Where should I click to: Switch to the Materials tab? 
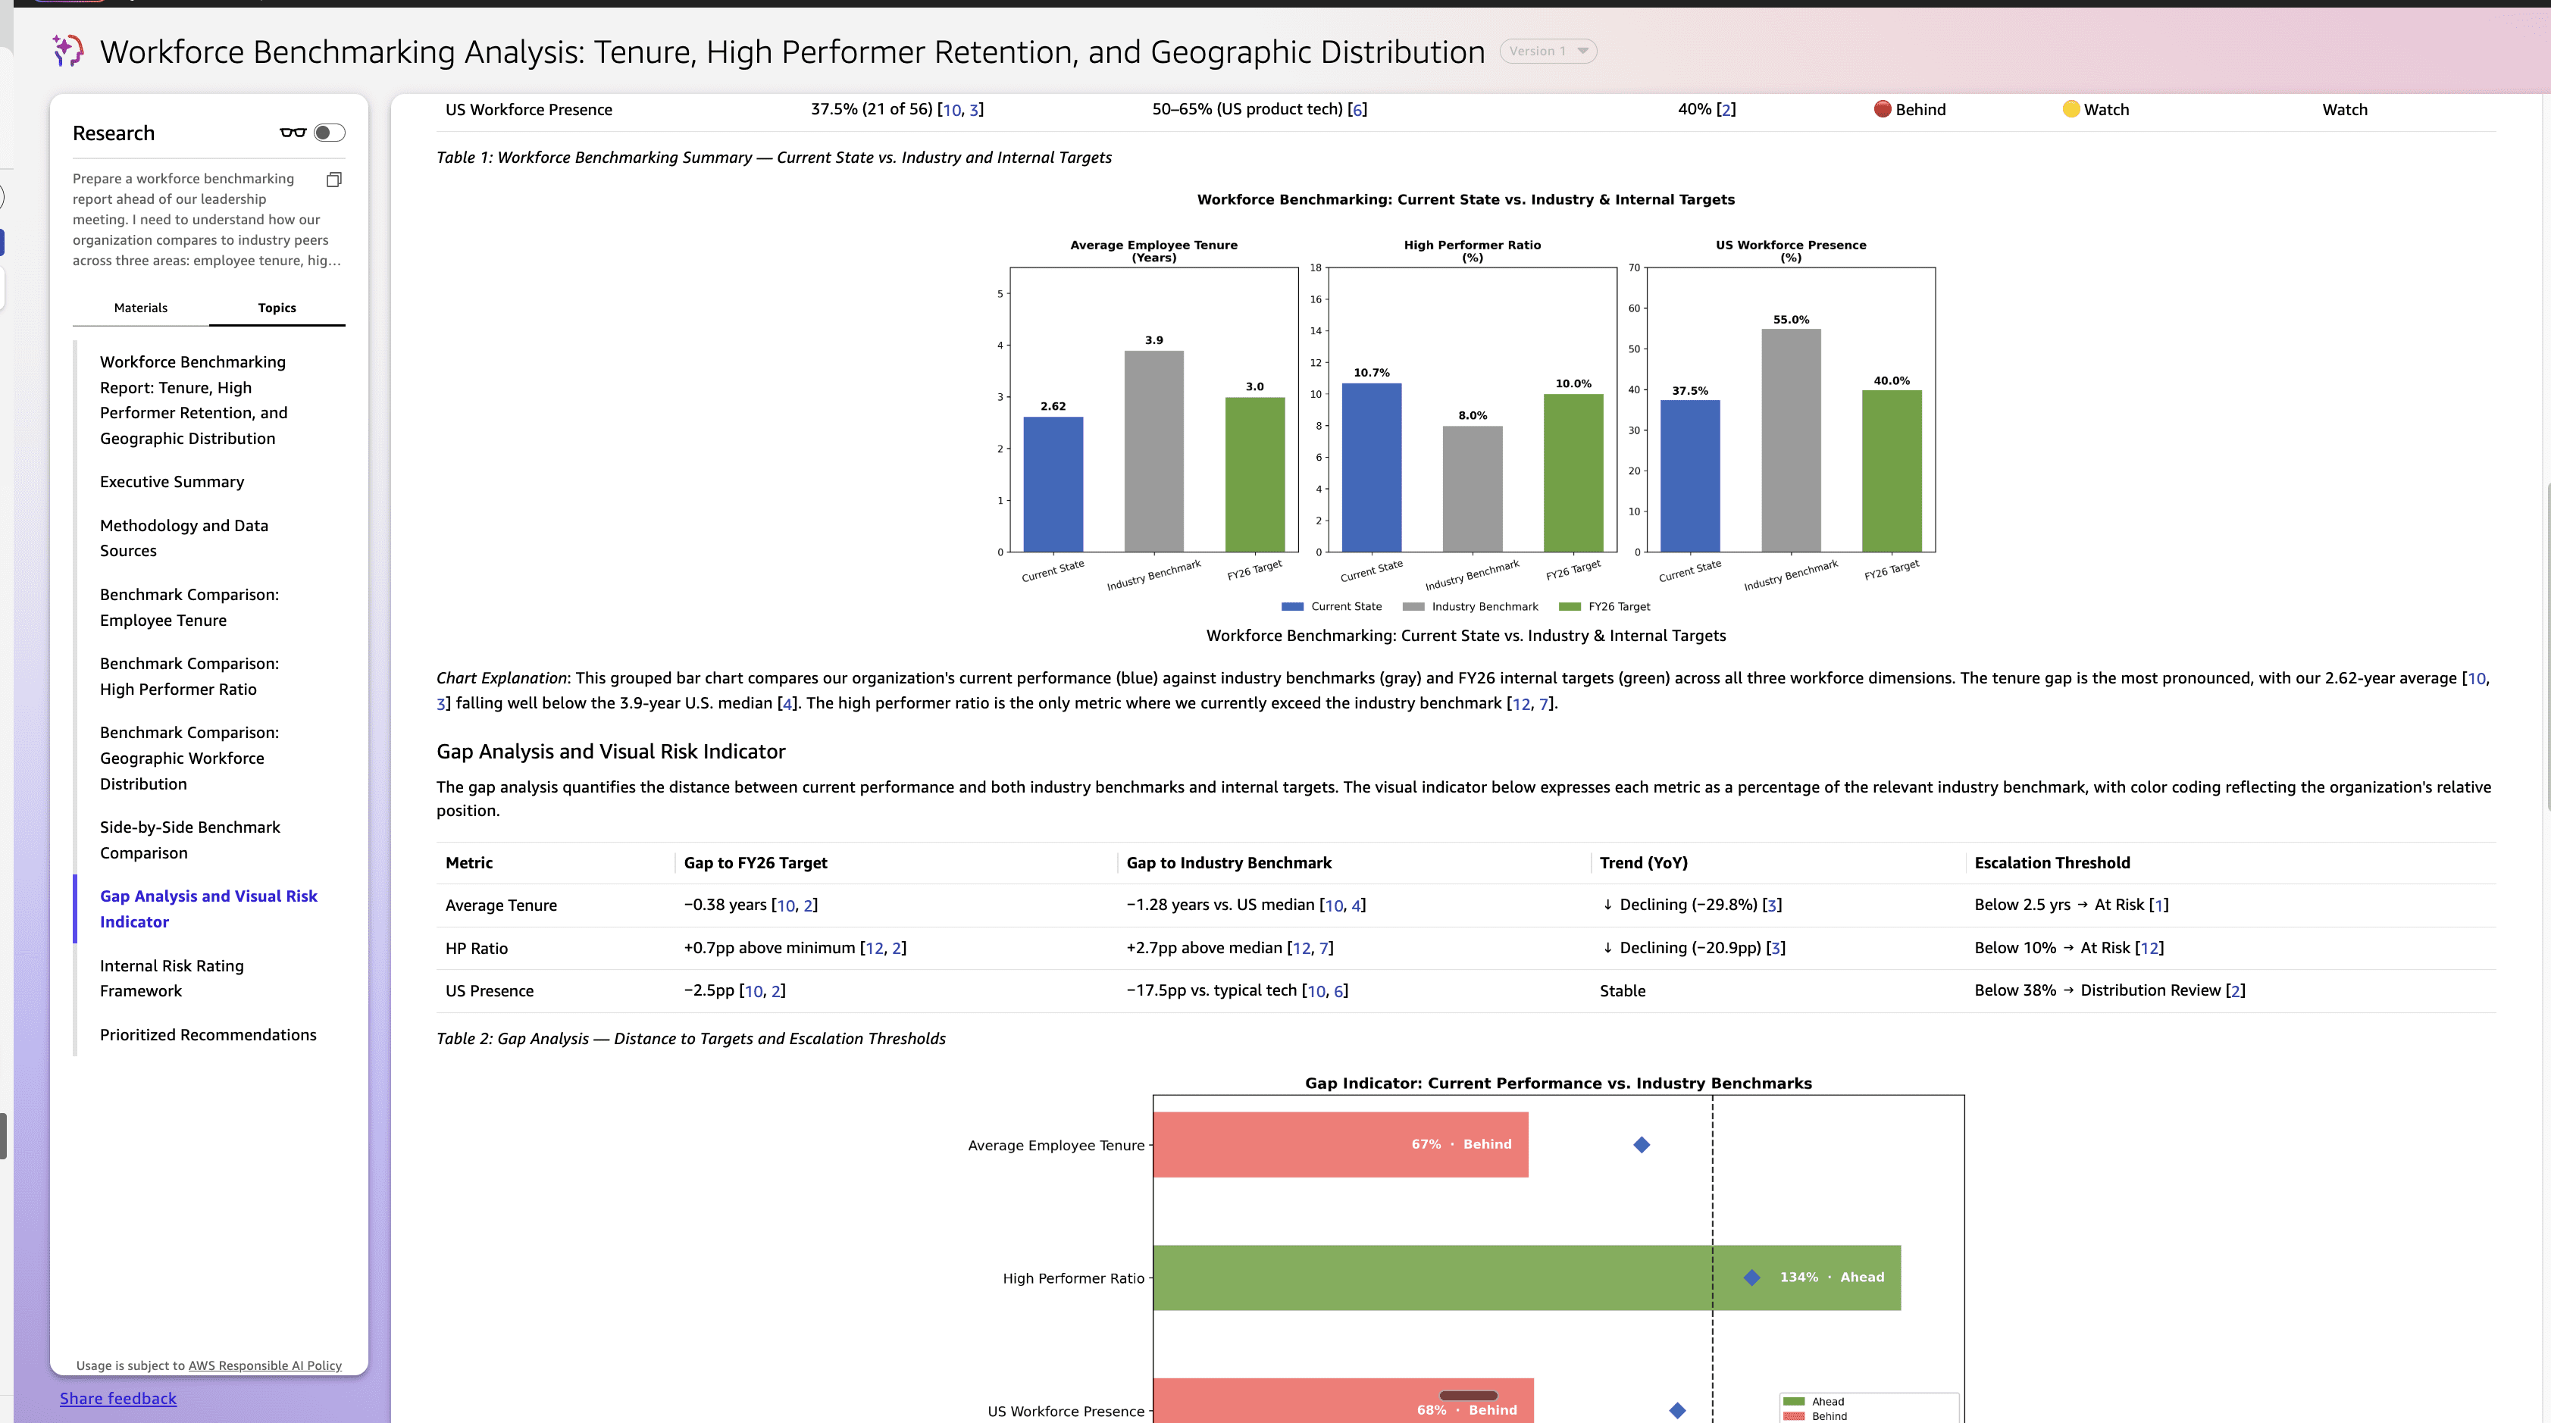(x=141, y=308)
